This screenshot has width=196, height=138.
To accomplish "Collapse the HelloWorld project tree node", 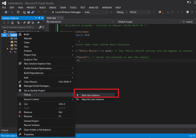I will point(4,35).
